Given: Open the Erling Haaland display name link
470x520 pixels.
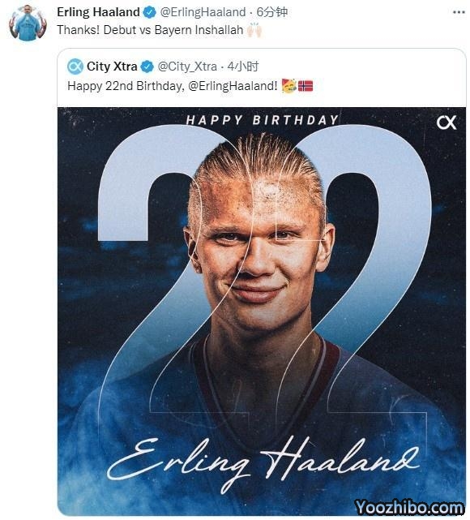Looking at the screenshot, I should [x=98, y=12].
